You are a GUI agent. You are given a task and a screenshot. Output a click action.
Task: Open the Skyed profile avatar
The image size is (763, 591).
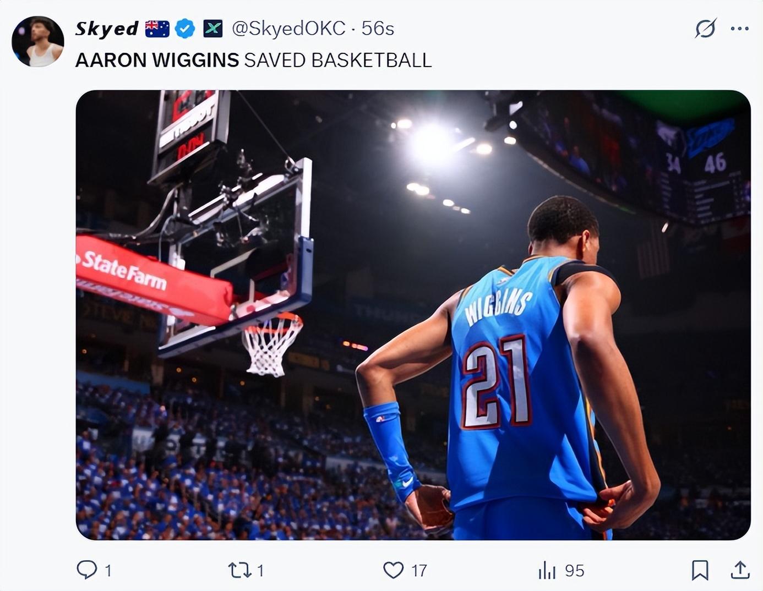pos(37,42)
